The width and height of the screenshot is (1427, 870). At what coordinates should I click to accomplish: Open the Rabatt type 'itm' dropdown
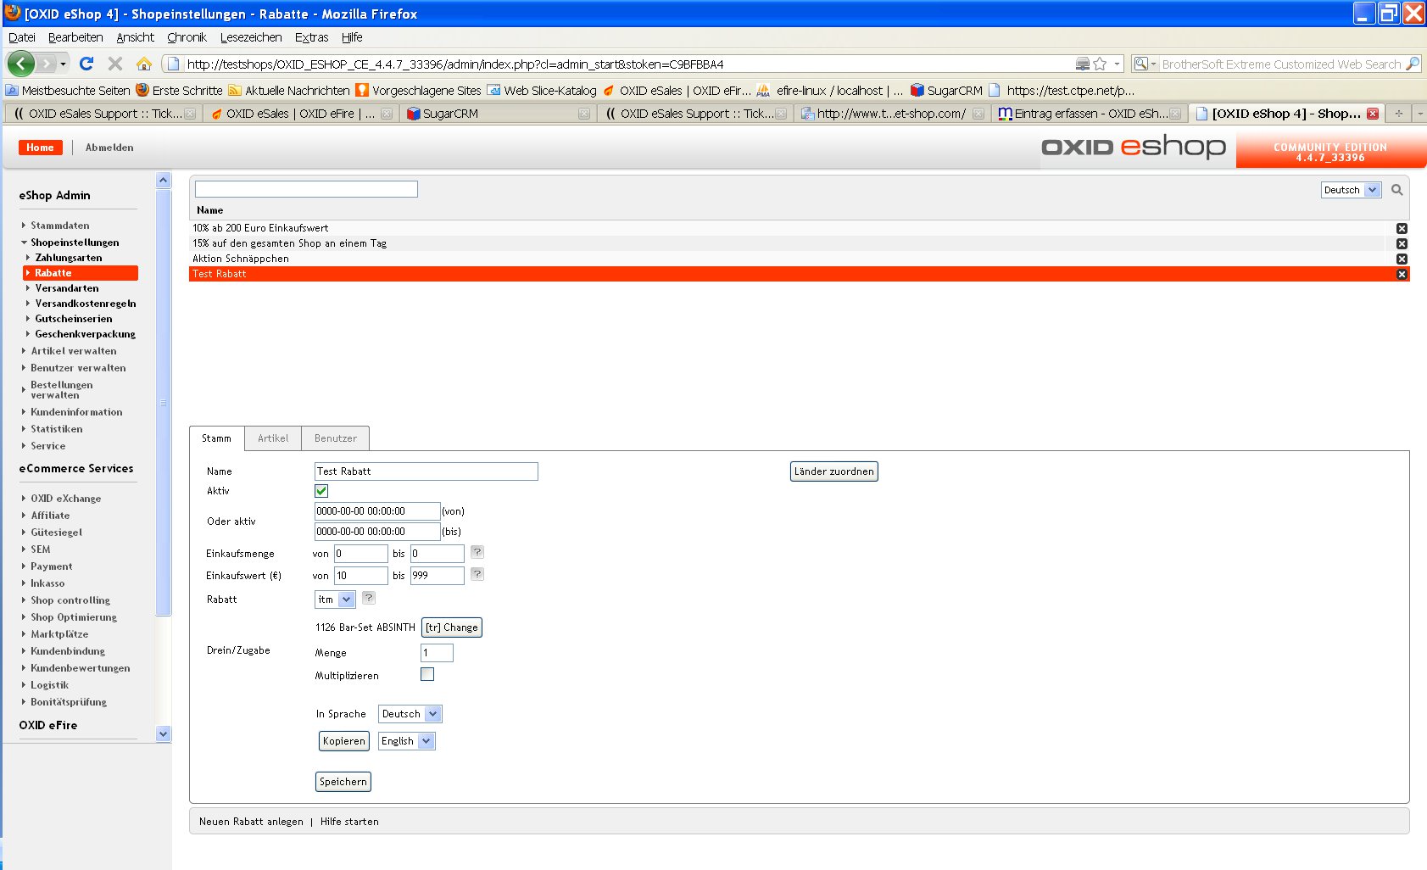tap(335, 600)
